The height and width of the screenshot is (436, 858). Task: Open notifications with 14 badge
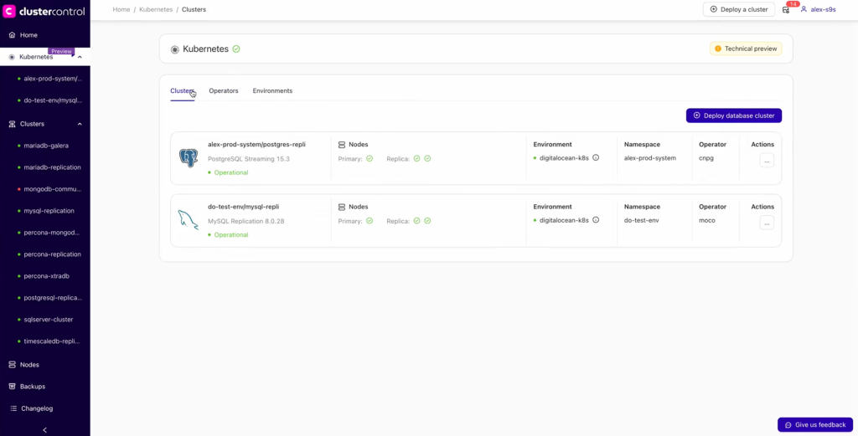786,9
